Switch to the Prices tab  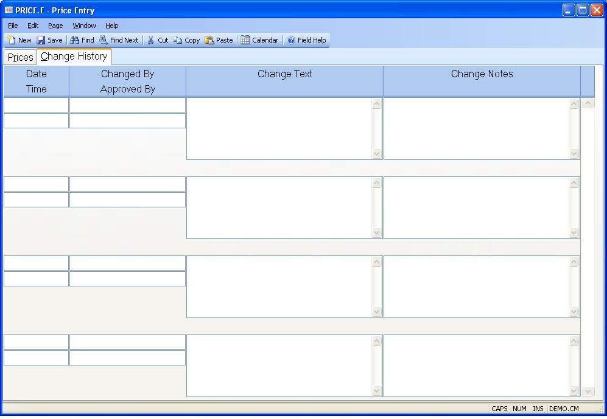coord(20,57)
